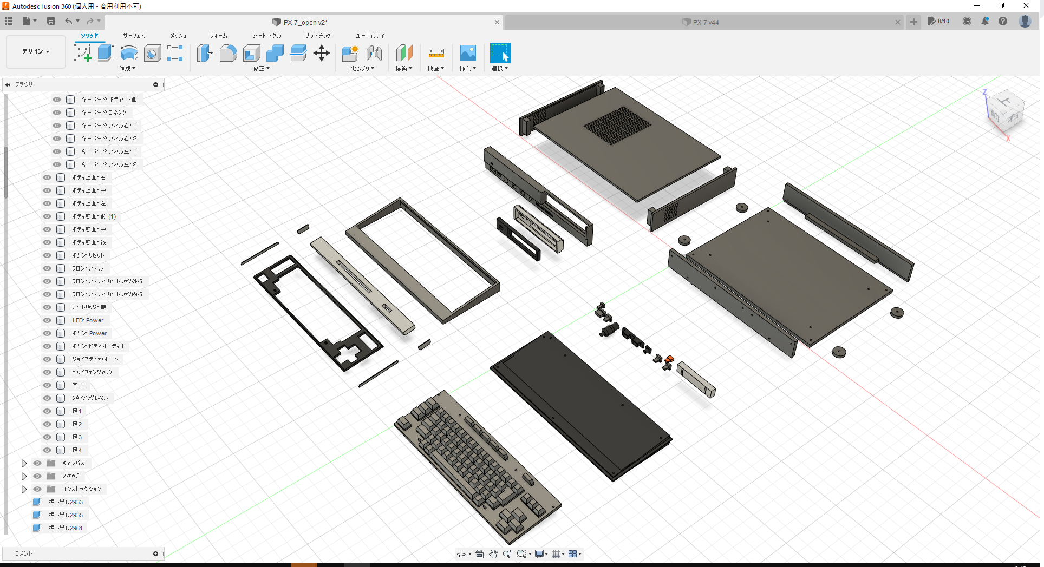Open the notifications bell at top right
The image size is (1044, 567).
tap(986, 21)
